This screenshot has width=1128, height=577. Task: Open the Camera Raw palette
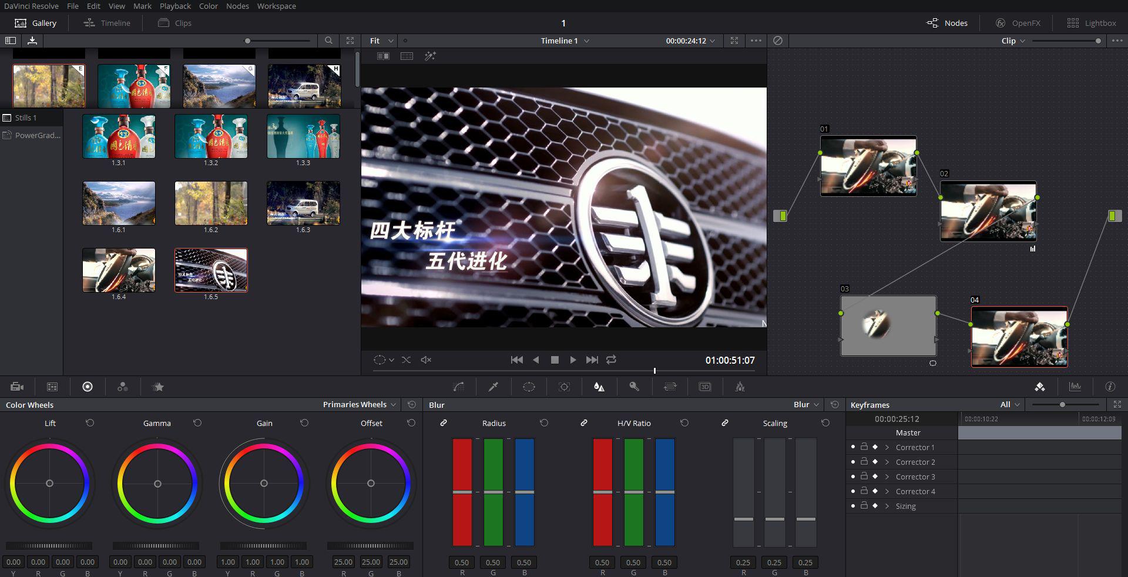tap(17, 387)
